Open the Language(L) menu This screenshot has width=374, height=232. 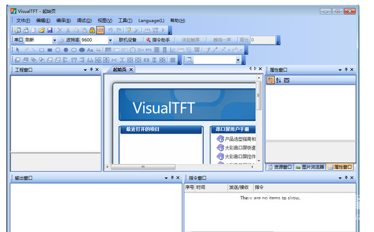coord(151,21)
